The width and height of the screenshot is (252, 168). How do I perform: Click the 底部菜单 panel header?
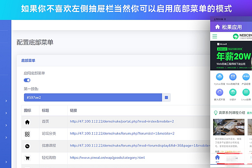[28, 60]
